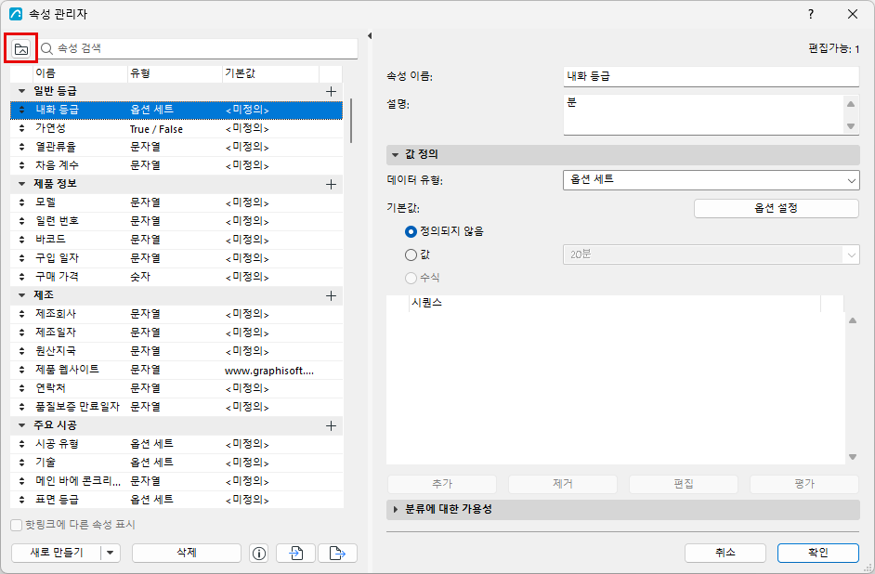The height and width of the screenshot is (574, 875).
Task: Click the reorder handle for 구매 가격
Action: 21,277
